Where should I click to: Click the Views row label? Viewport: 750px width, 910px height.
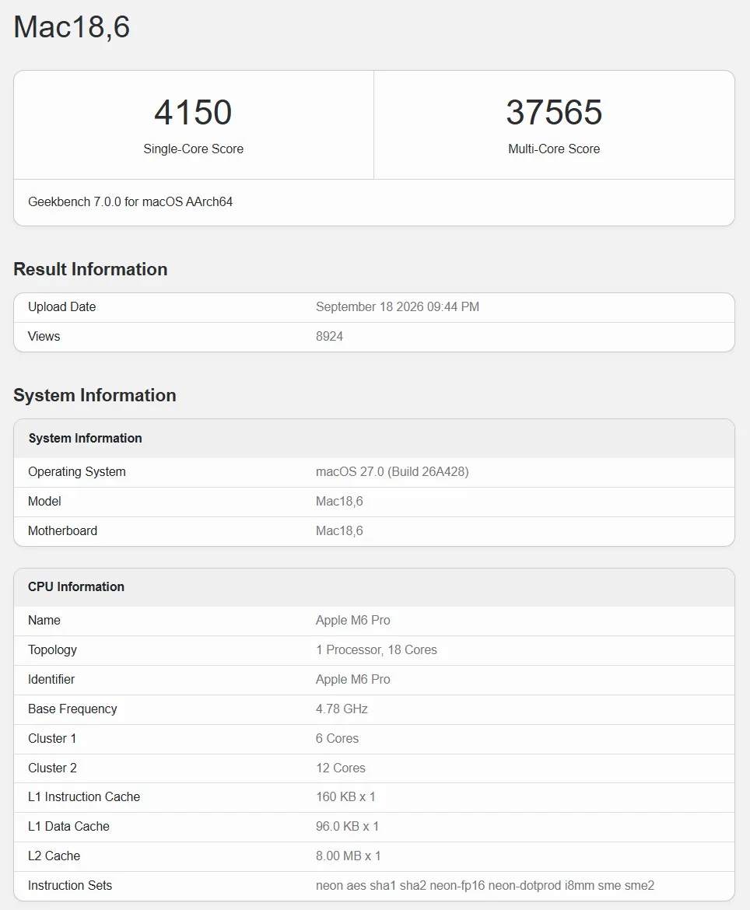pos(44,337)
